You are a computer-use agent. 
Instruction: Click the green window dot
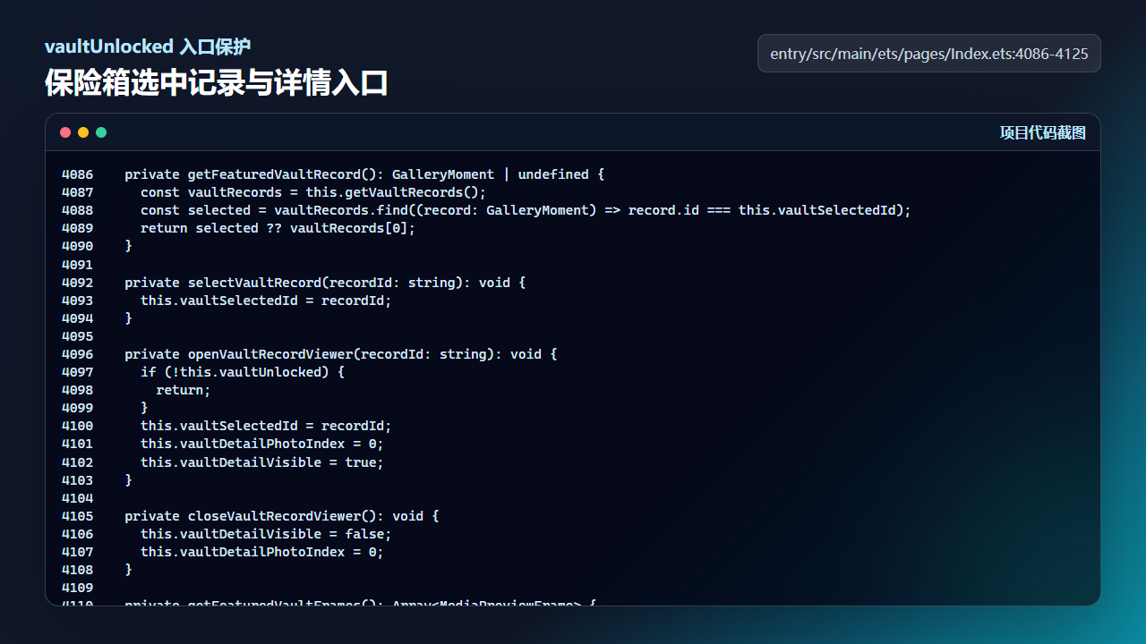tap(101, 132)
